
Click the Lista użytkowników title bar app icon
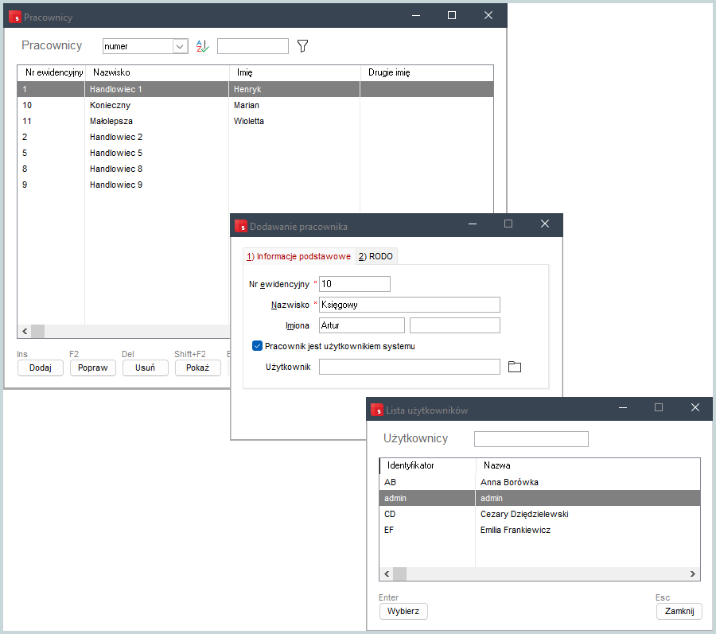[x=377, y=410]
